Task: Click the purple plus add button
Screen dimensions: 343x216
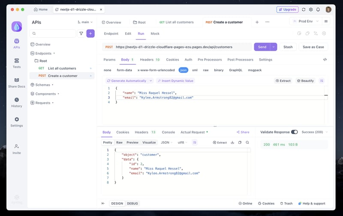Action: pyautogui.click(x=90, y=33)
